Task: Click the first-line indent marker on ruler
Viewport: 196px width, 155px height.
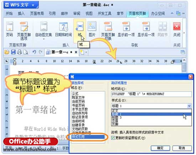Action: point(15,59)
